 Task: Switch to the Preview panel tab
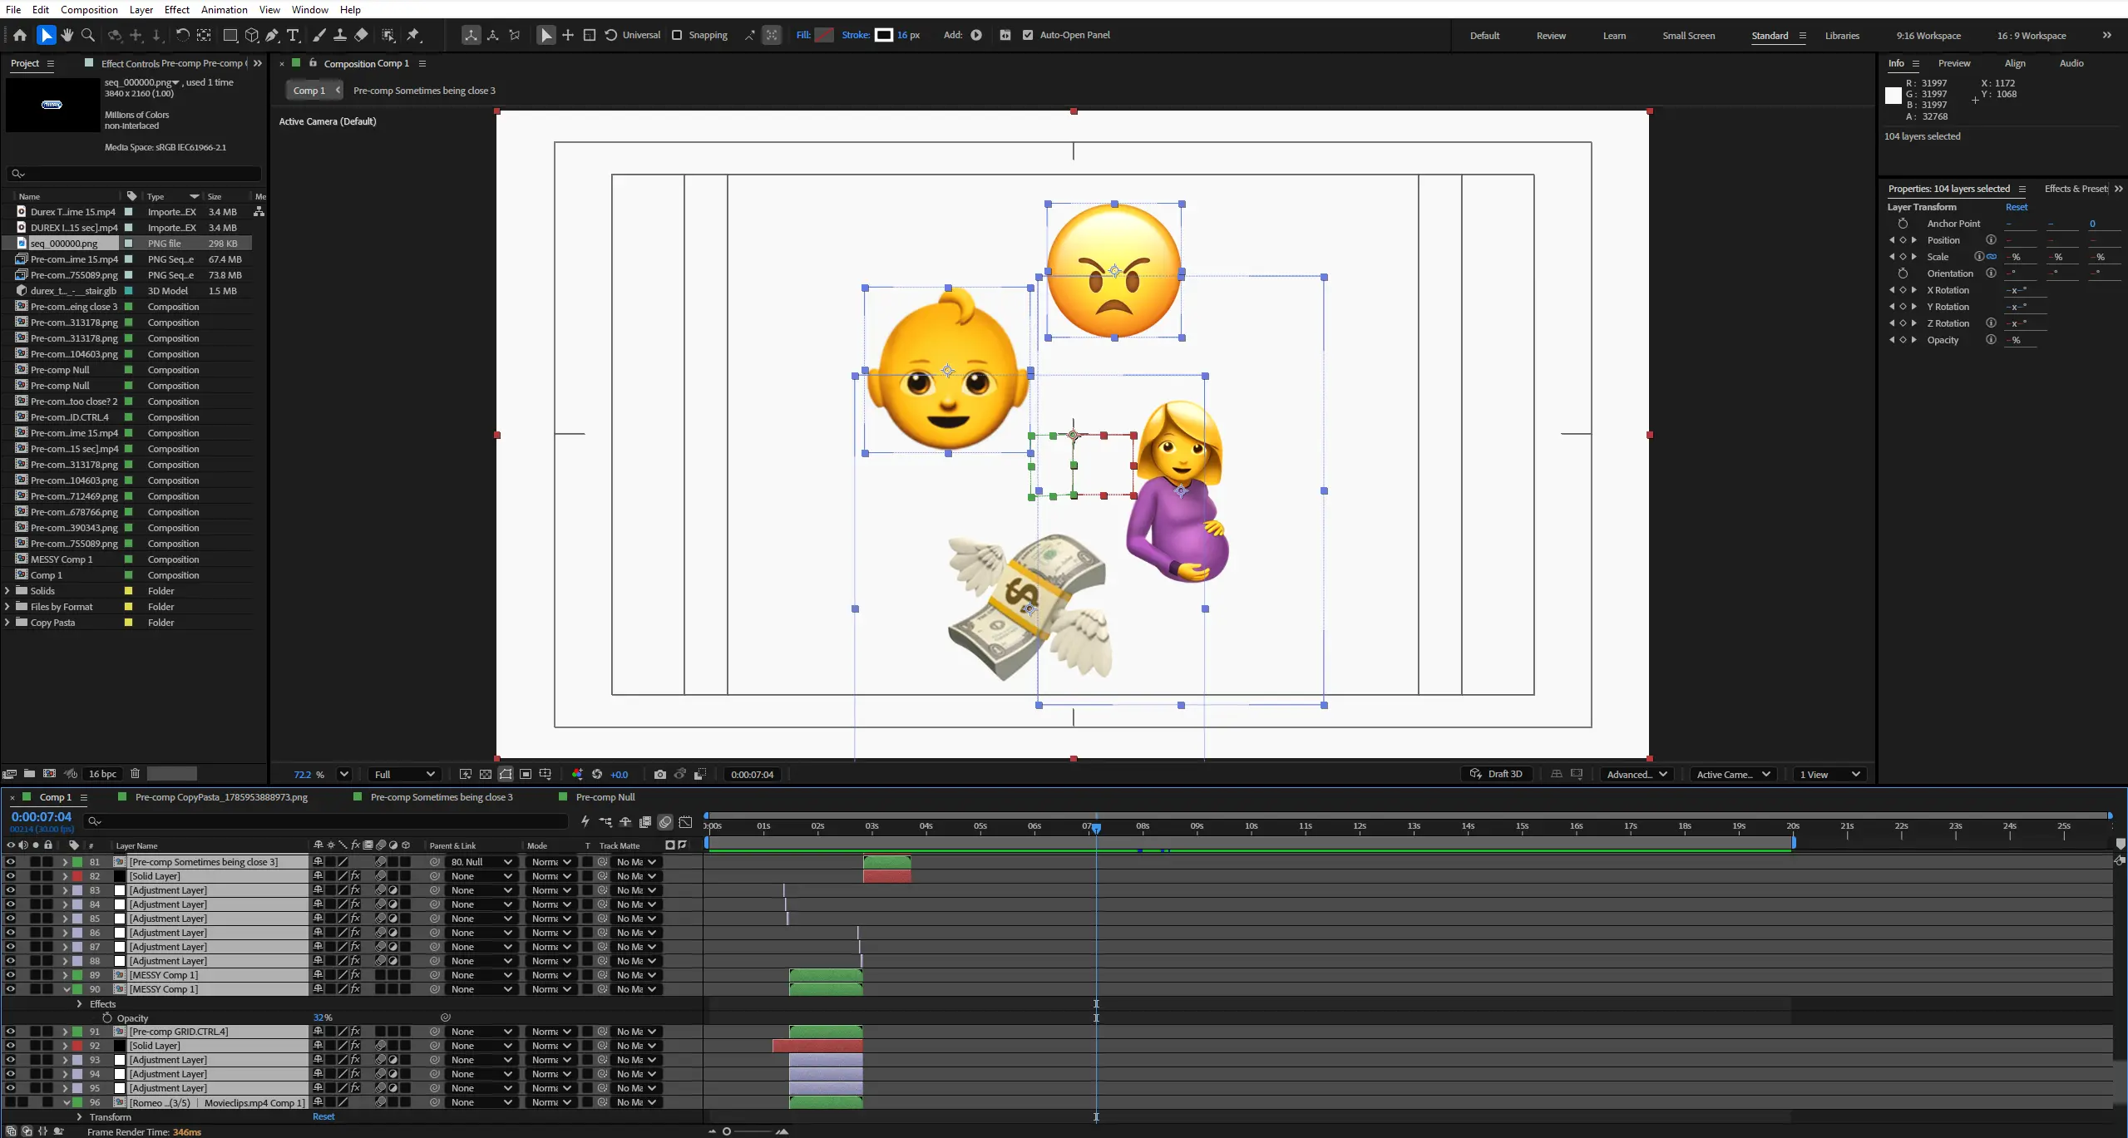pos(1953,63)
